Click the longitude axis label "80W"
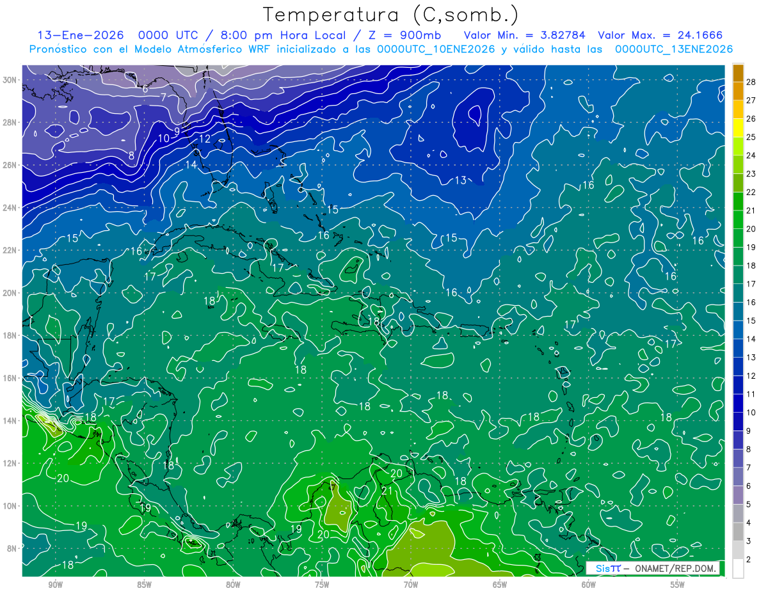Viewport: 768px width, 593px height. coord(233,585)
